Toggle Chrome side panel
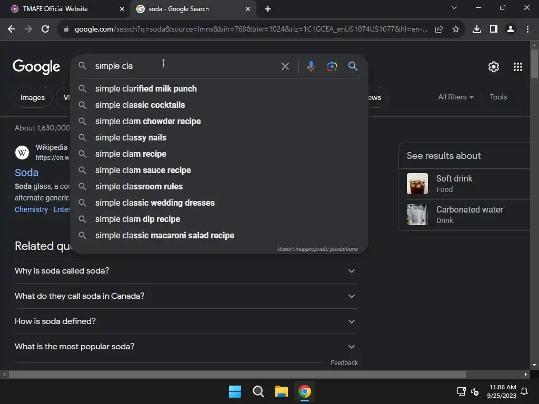 click(494, 29)
